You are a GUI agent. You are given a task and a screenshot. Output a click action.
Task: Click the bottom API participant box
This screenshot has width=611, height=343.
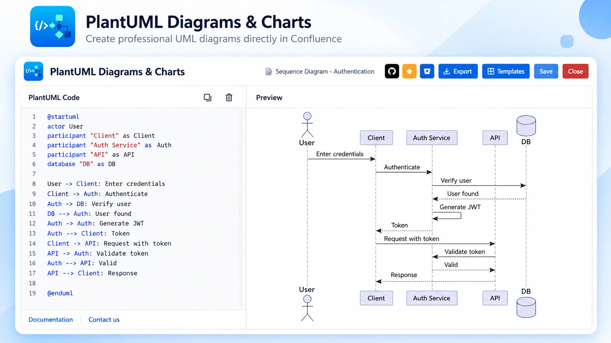495,298
